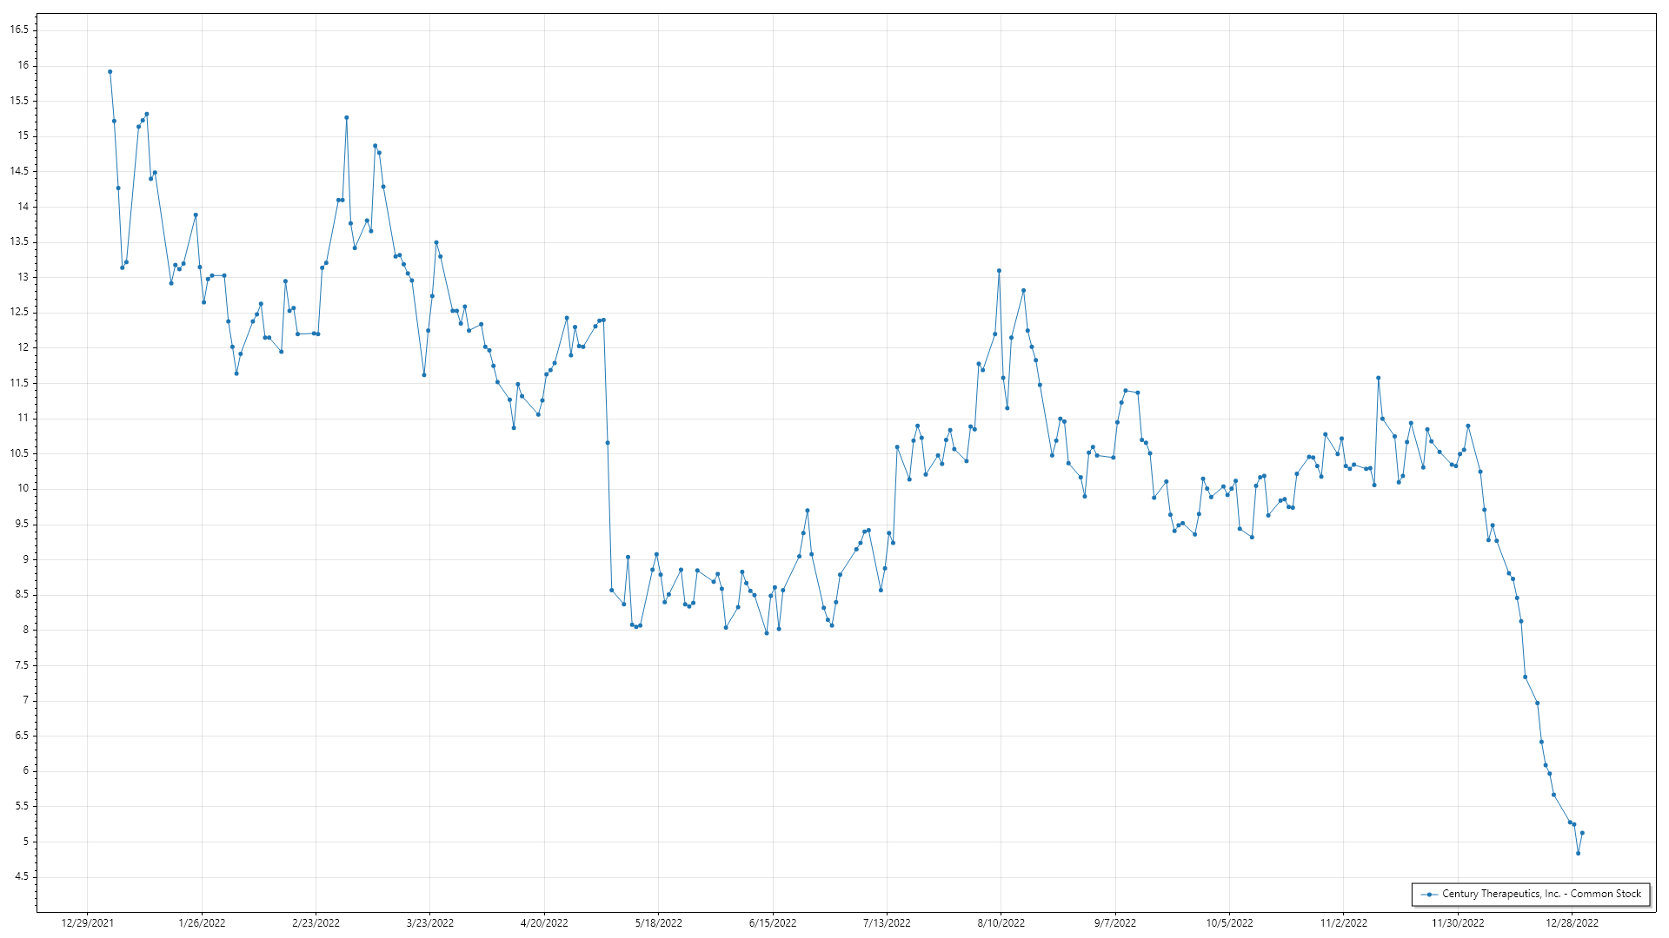Click the 16.5 y-axis value label
Image resolution: width=1669 pixels, height=938 pixels.
point(19,30)
